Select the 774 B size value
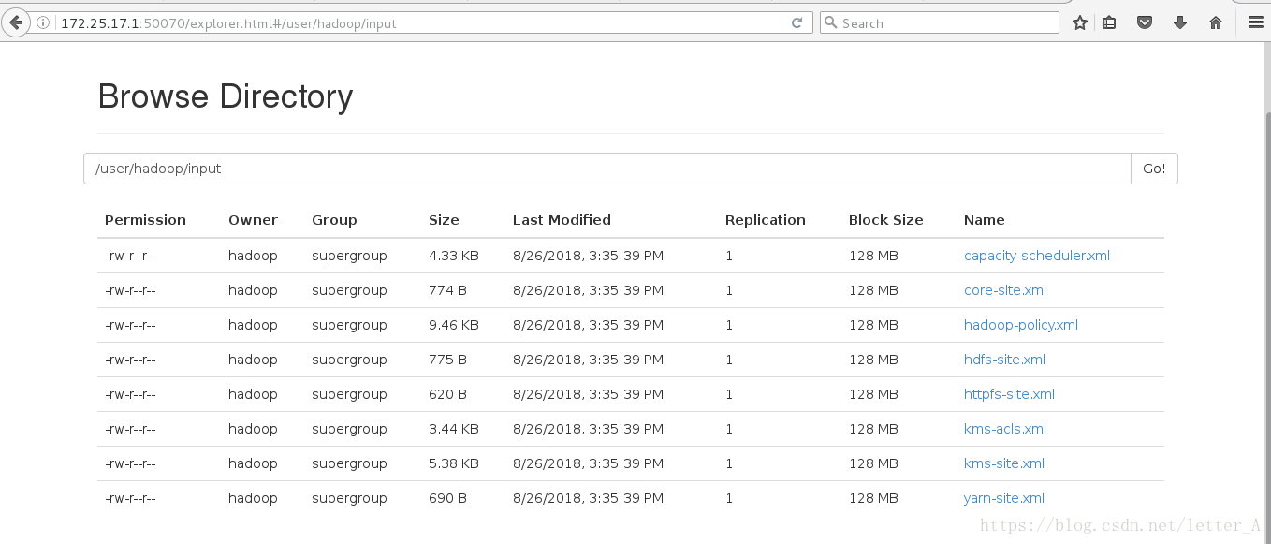 (x=447, y=290)
